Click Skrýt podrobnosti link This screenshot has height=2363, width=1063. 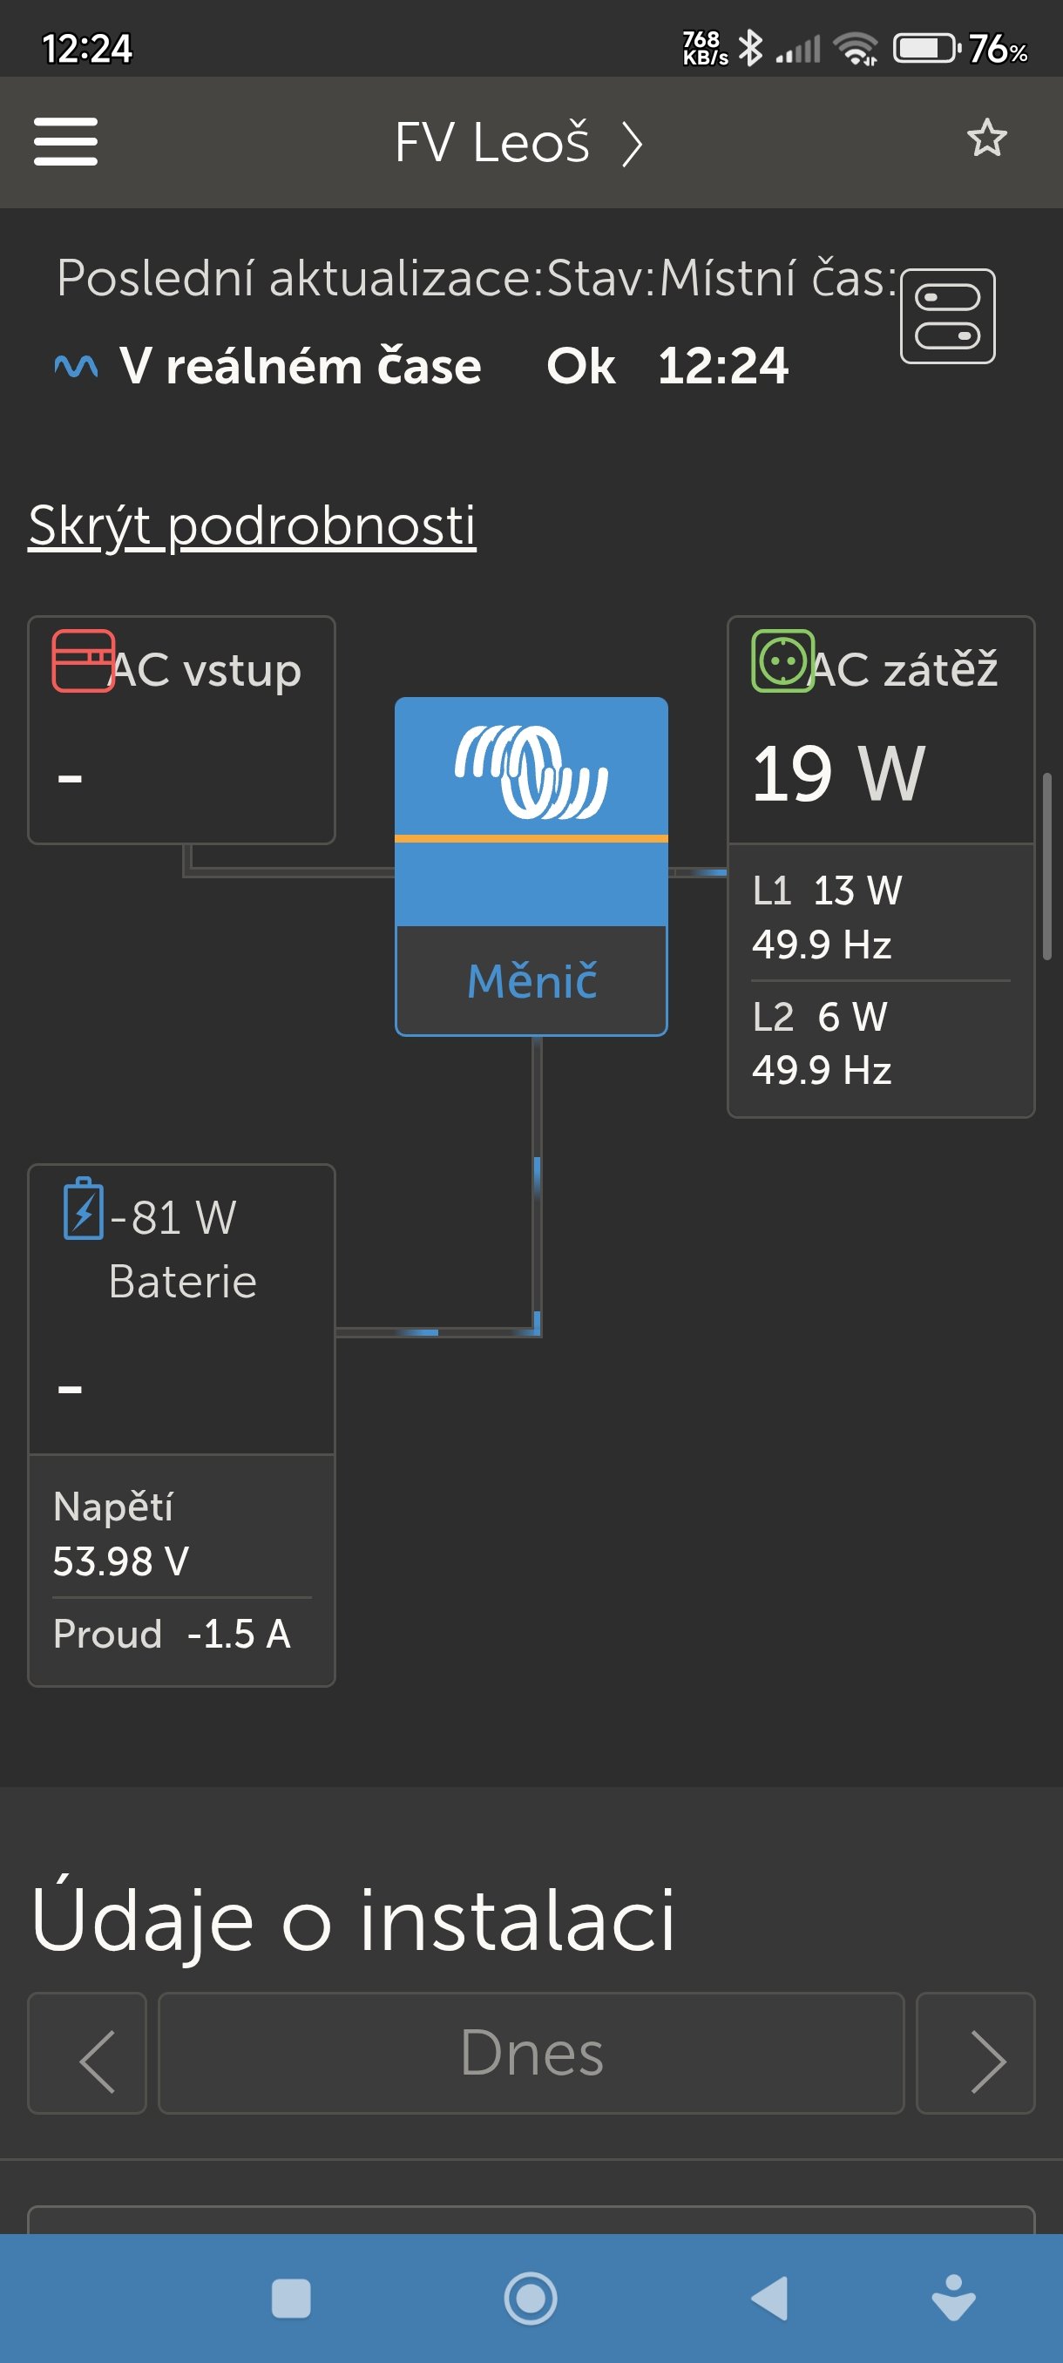click(252, 525)
